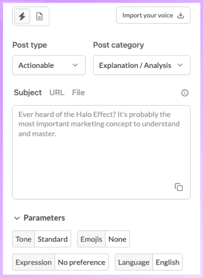Click the copy icon in the subject box
This screenshot has height=278, width=203.
178,187
